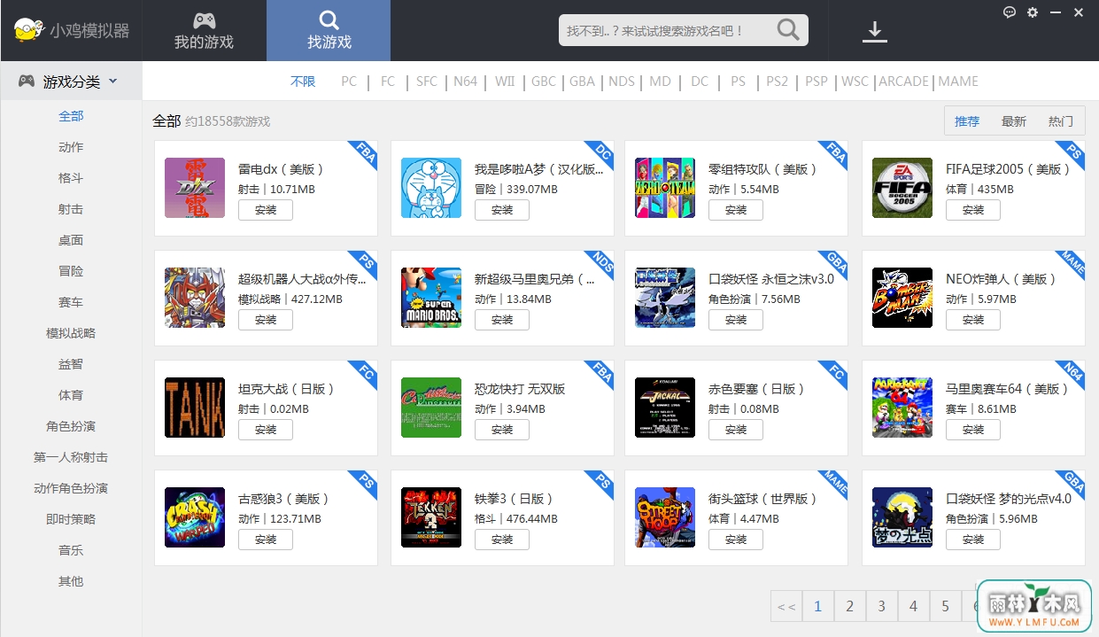This screenshot has height=637, width=1099.
Task: Select the 射击 category in the sidebar
Action: coord(71,209)
